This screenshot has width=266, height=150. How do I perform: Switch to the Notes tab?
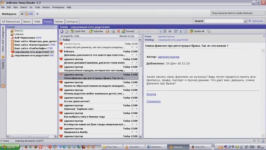click(x=59, y=22)
